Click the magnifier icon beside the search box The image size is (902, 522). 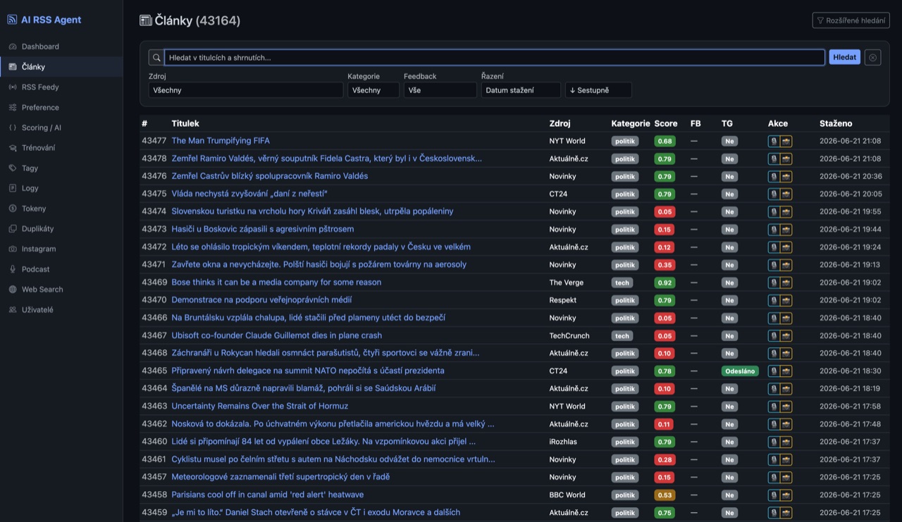(x=156, y=58)
